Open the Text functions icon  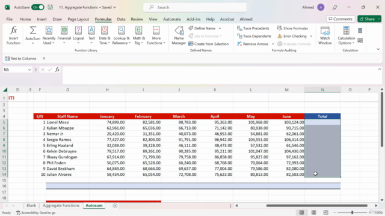pyautogui.click(x=91, y=31)
